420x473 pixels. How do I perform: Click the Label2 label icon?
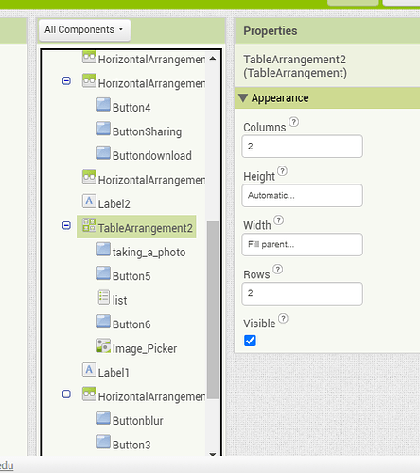[89, 201]
